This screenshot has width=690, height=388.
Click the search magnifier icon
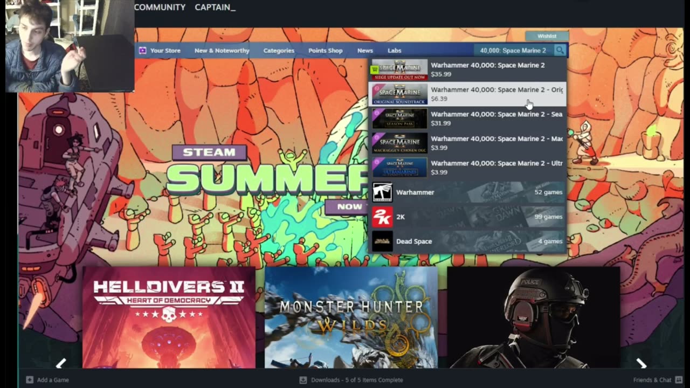560,50
